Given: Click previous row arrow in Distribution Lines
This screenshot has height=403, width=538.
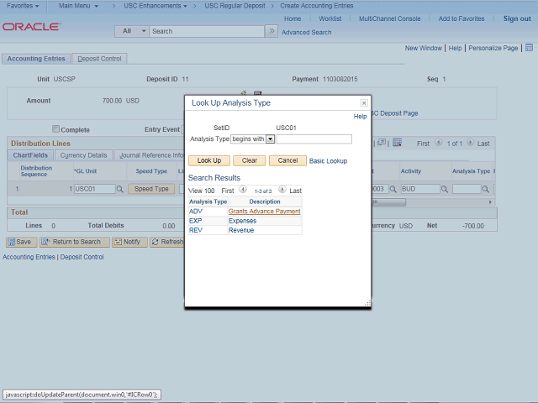Looking at the screenshot, I should [x=438, y=142].
